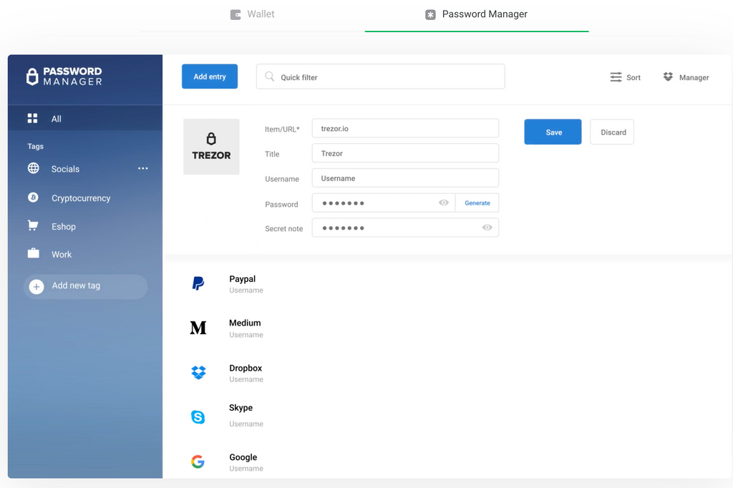Switch to the Password Manager tab
This screenshot has height=488, width=733.
[x=476, y=14]
